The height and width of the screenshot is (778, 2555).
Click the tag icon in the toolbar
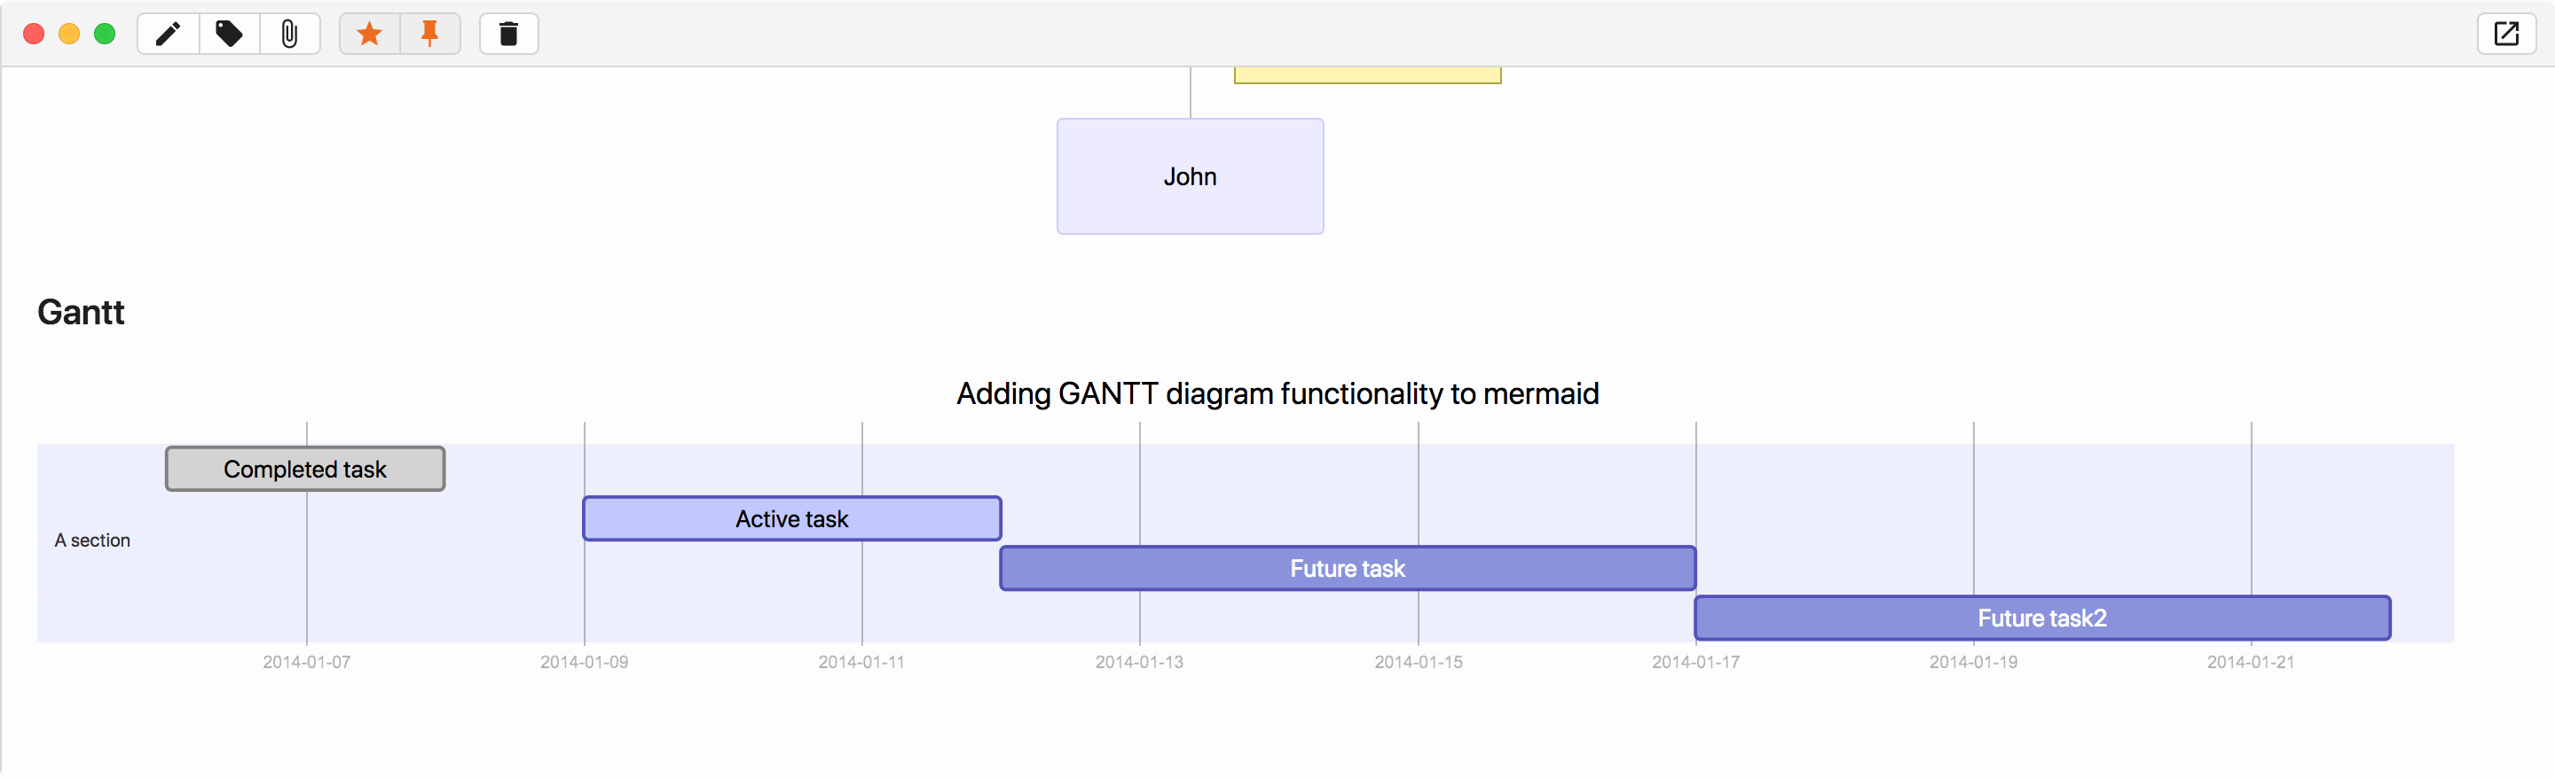(228, 34)
